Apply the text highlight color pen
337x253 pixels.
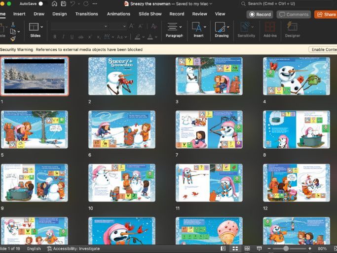coord(138,37)
